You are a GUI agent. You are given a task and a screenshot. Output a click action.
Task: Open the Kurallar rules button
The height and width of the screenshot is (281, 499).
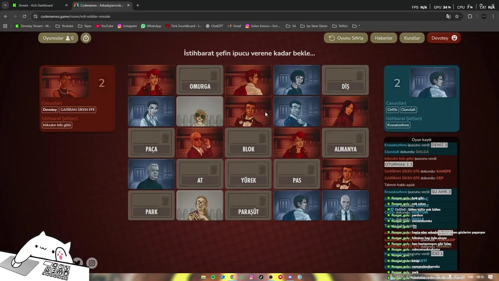point(412,38)
